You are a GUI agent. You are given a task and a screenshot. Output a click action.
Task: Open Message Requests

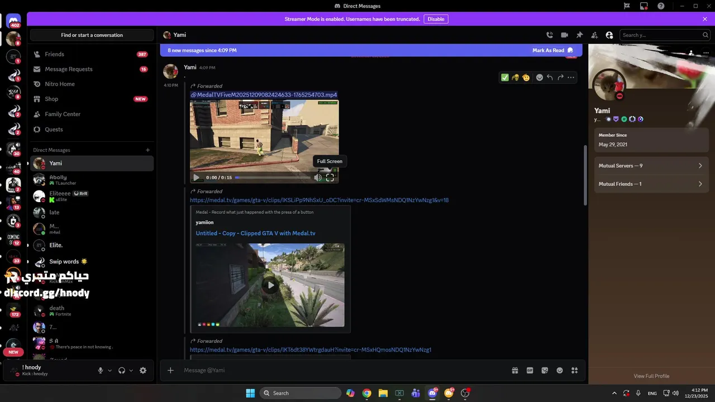pyautogui.click(x=92, y=69)
